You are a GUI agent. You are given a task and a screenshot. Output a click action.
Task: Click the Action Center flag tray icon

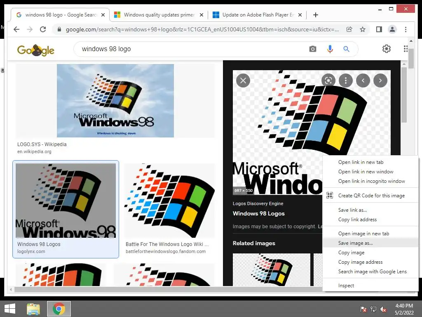[363, 309]
